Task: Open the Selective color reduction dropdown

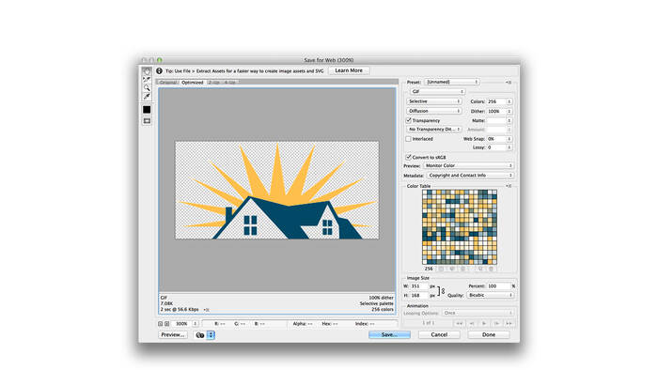Action: (434, 101)
